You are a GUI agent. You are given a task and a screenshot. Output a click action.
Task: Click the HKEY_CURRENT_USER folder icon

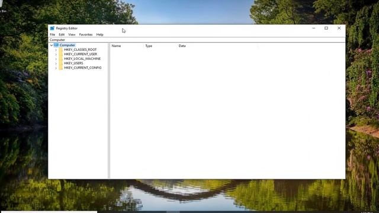(60, 54)
